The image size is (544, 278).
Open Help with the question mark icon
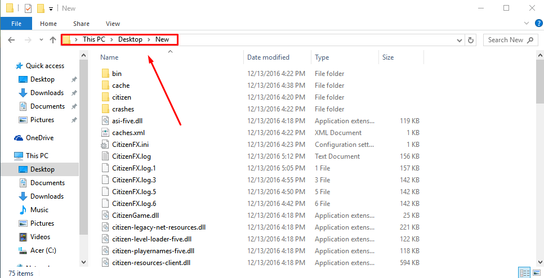pyautogui.click(x=538, y=24)
